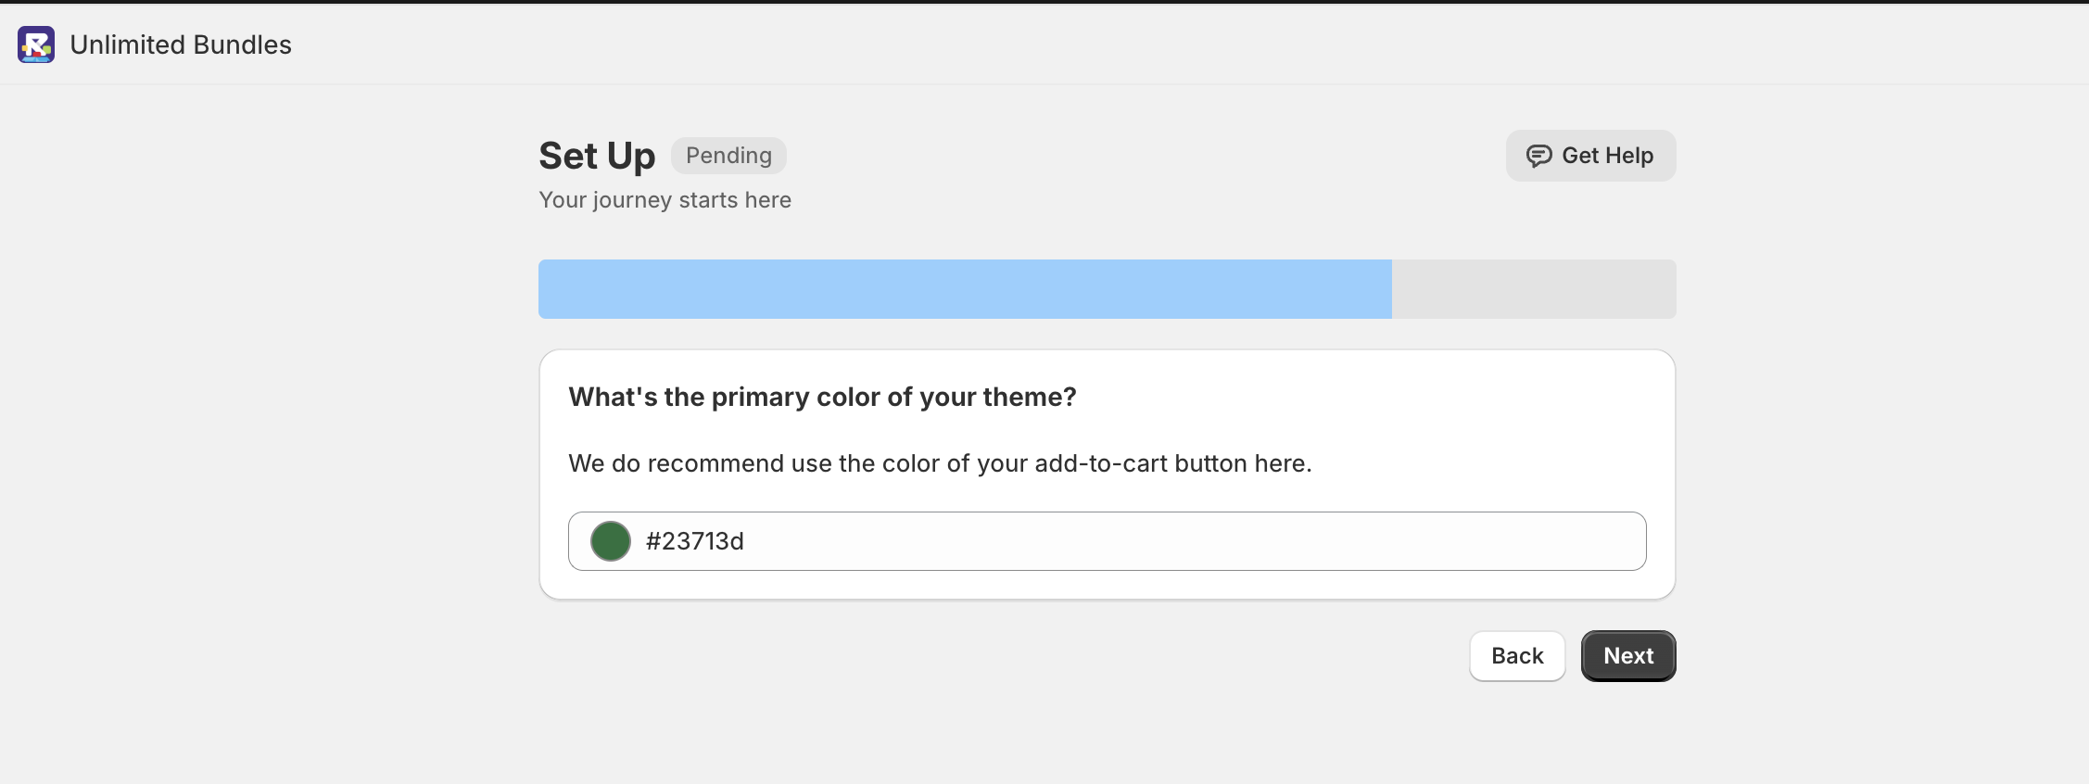Click the green color swatch circle
Viewport: 2089px width, 784px height.
point(610,541)
